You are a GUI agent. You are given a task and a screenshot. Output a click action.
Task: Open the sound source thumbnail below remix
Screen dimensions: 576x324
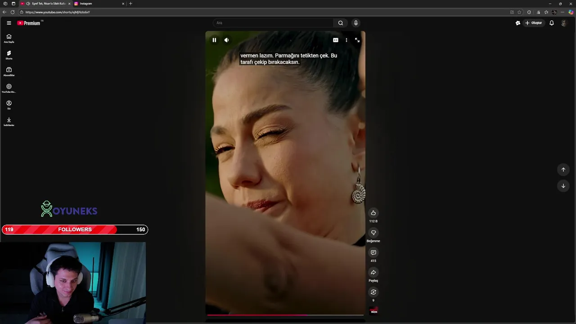(373, 310)
